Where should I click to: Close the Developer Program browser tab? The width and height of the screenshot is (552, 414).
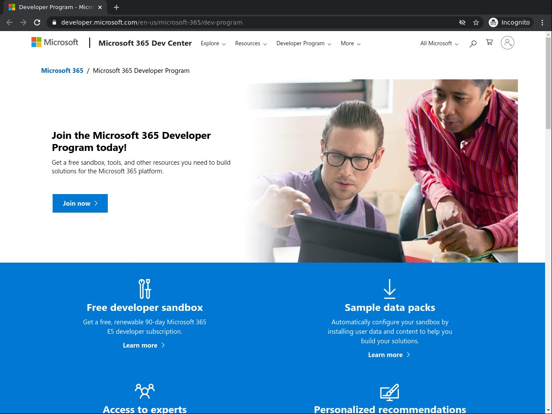tap(100, 7)
